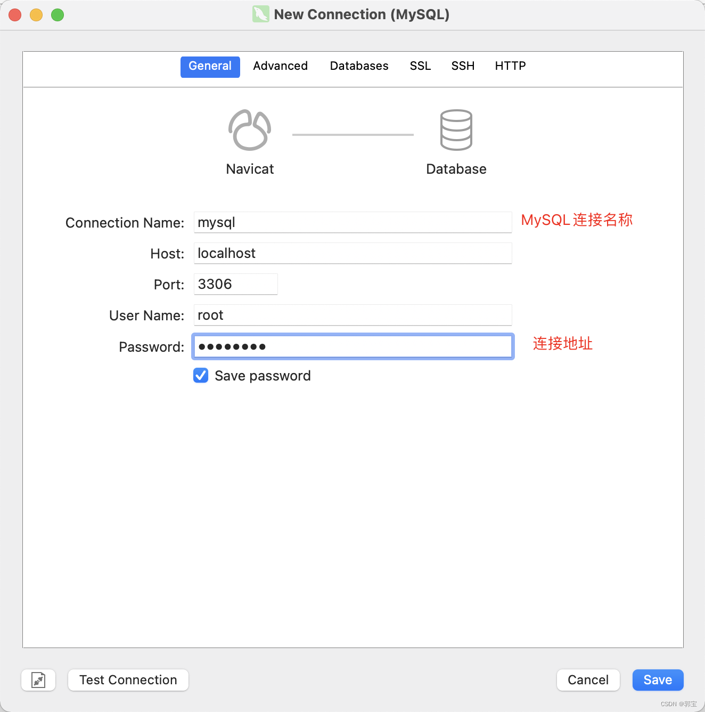Click the Port field showing 3306
Image resolution: width=705 pixels, height=712 pixels.
point(235,284)
